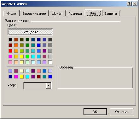The width and height of the screenshot is (139, 119).
Task: Open the Шрифт tab
Action: pos(57,14)
